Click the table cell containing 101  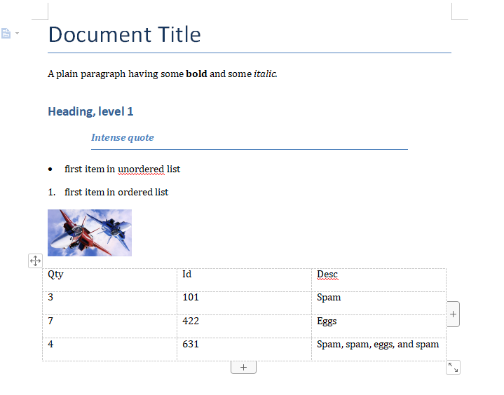(244, 303)
